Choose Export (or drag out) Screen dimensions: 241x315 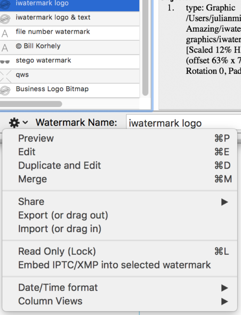pos(120,216)
